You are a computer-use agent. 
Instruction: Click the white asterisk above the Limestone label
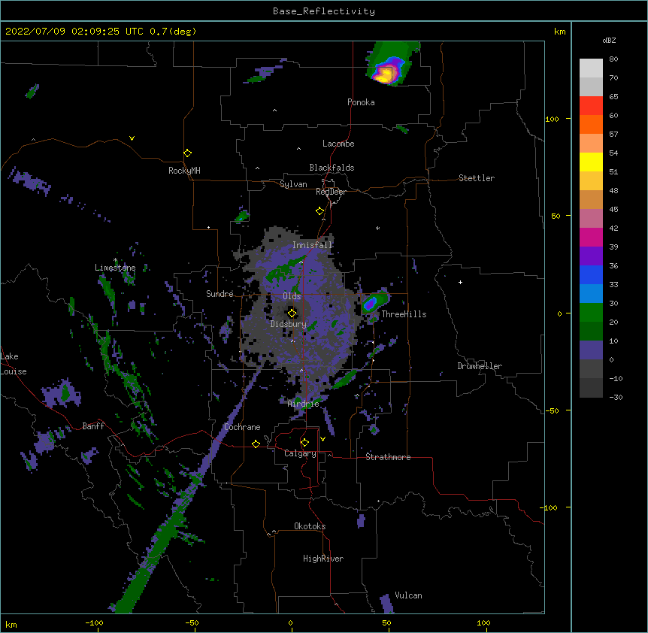point(115,260)
